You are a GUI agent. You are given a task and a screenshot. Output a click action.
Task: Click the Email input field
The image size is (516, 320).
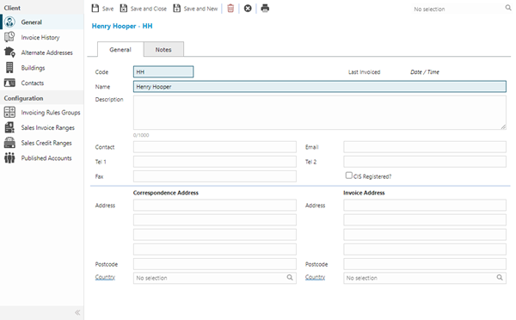pyautogui.click(x=425, y=147)
